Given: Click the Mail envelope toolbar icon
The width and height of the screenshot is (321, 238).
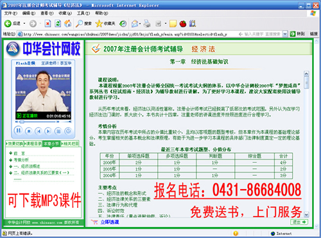Looking at the screenshot, I should pyautogui.click(x=135, y=24).
